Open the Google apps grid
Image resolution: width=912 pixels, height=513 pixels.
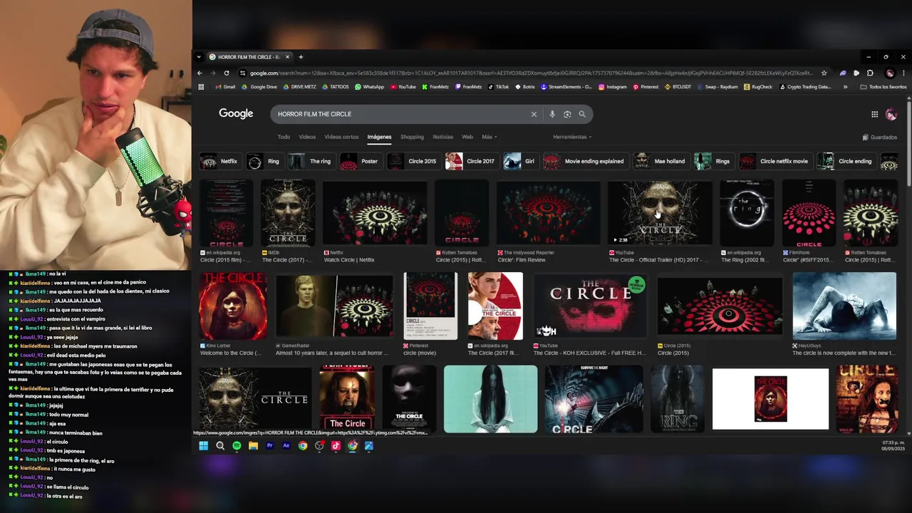(x=874, y=114)
